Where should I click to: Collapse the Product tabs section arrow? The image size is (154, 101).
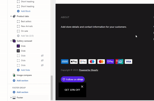tap(11, 16)
